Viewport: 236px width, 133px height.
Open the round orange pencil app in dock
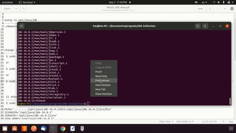point(34,129)
